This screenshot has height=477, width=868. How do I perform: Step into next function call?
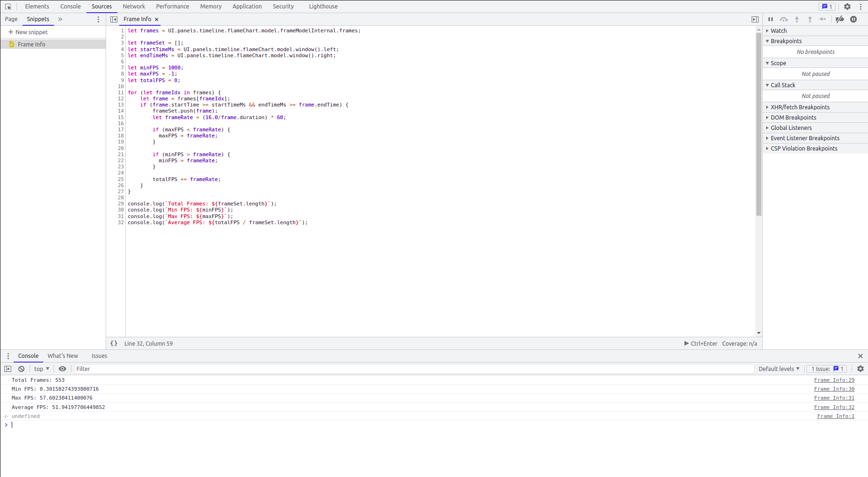click(x=797, y=19)
